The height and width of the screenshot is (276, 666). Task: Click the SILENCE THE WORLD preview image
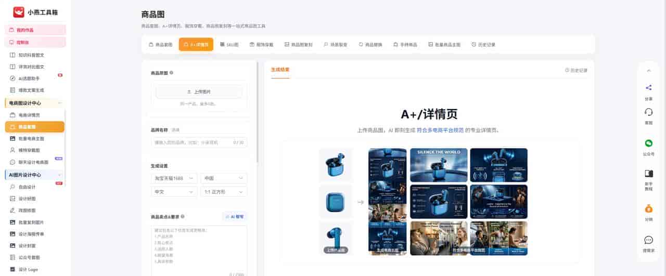(x=438, y=165)
